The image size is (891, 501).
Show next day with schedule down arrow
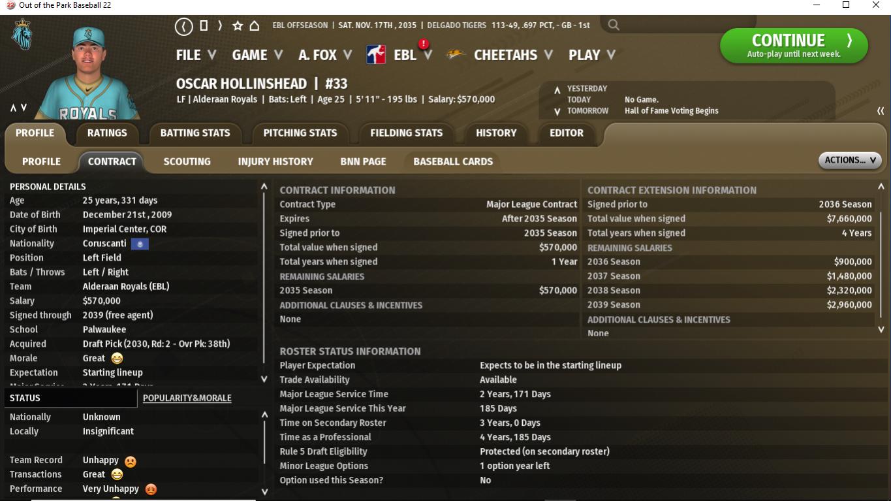pyautogui.click(x=557, y=112)
